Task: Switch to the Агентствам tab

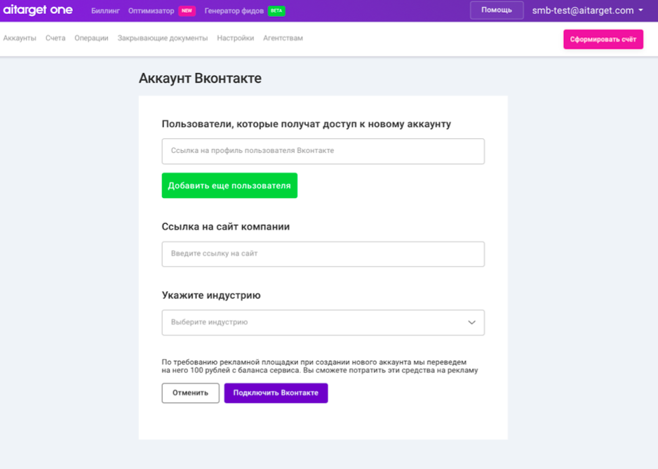Action: point(283,38)
